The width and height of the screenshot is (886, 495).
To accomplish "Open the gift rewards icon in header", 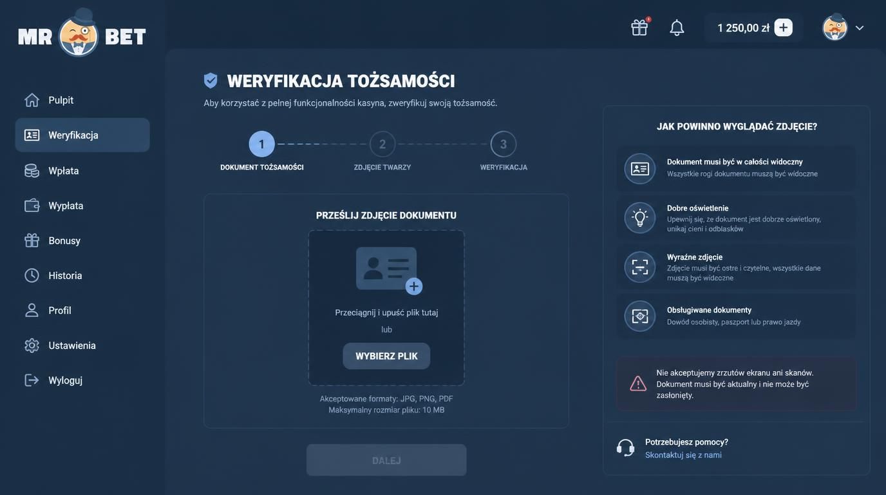I will click(639, 28).
